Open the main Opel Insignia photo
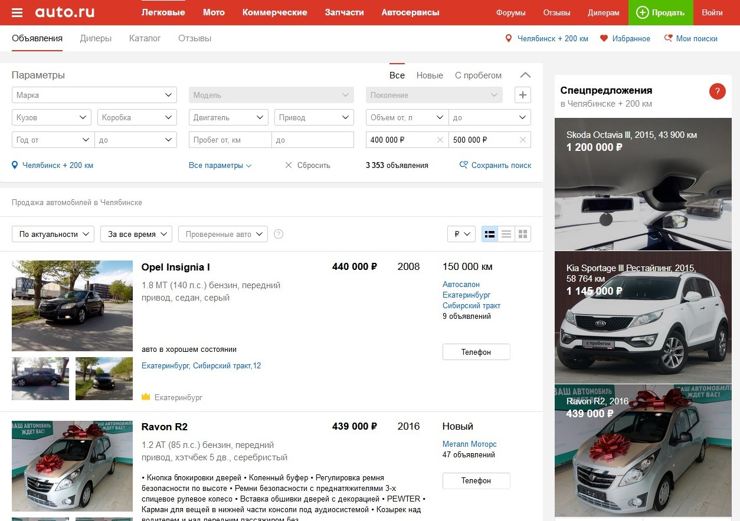The width and height of the screenshot is (740, 521). [72, 306]
